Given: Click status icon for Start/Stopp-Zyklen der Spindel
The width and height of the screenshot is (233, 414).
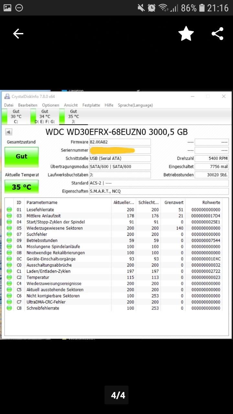Looking at the screenshot, I should pos(9,222).
